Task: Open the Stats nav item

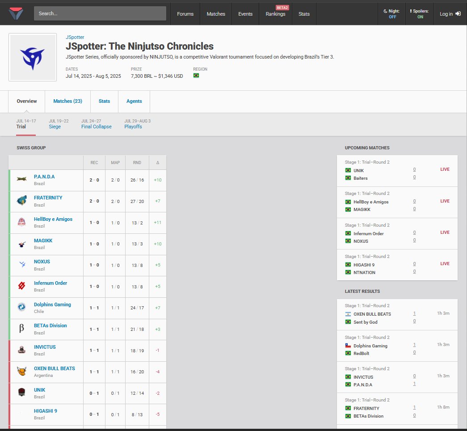Action: [304, 14]
